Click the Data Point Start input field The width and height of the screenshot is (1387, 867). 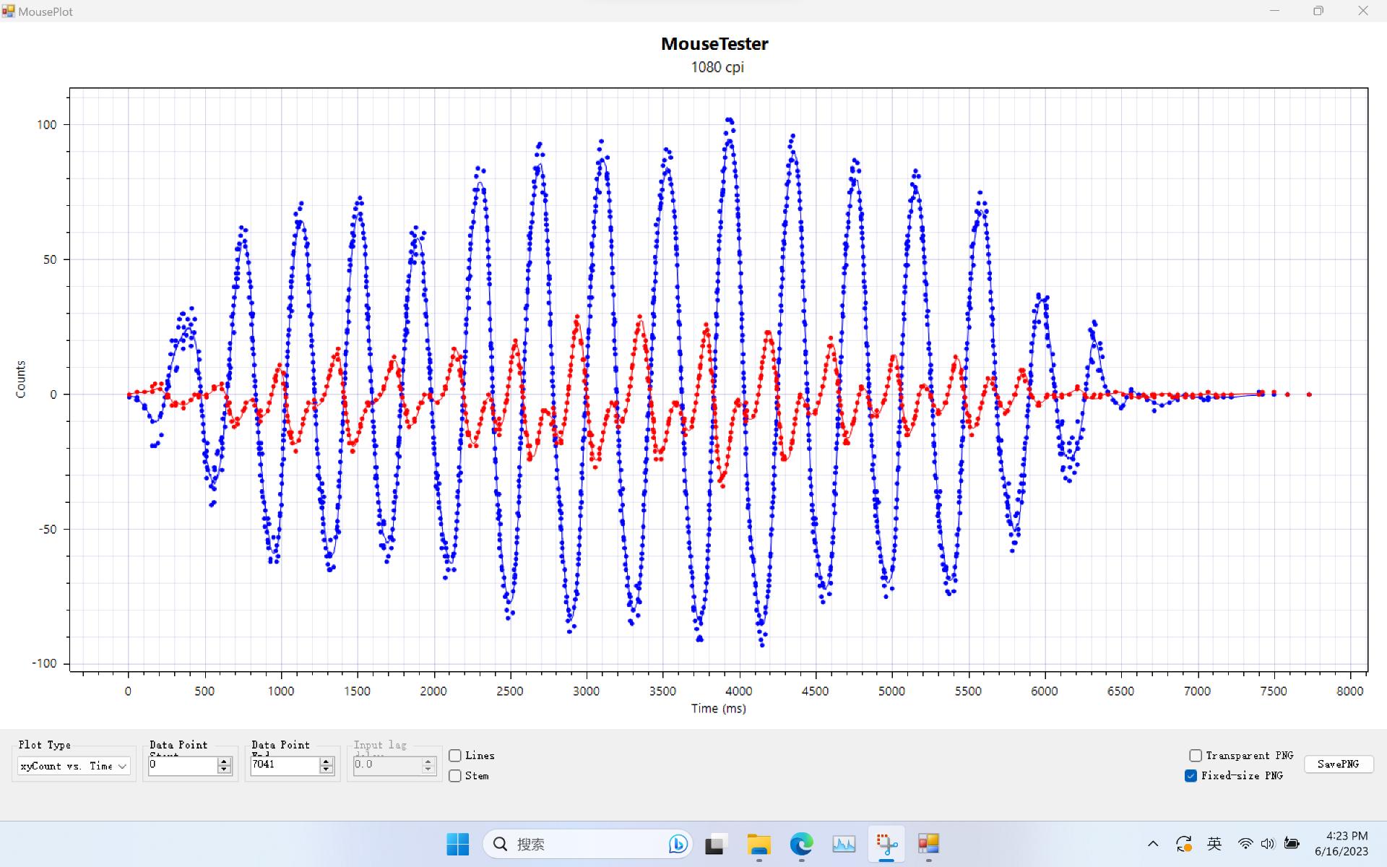tap(182, 765)
